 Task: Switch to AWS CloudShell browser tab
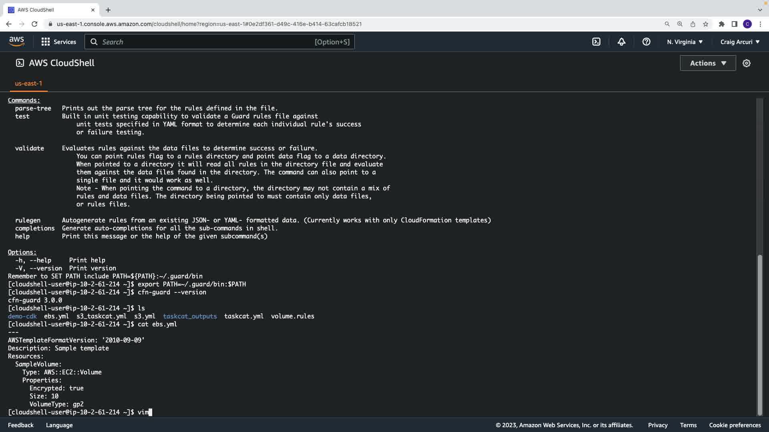(48, 10)
